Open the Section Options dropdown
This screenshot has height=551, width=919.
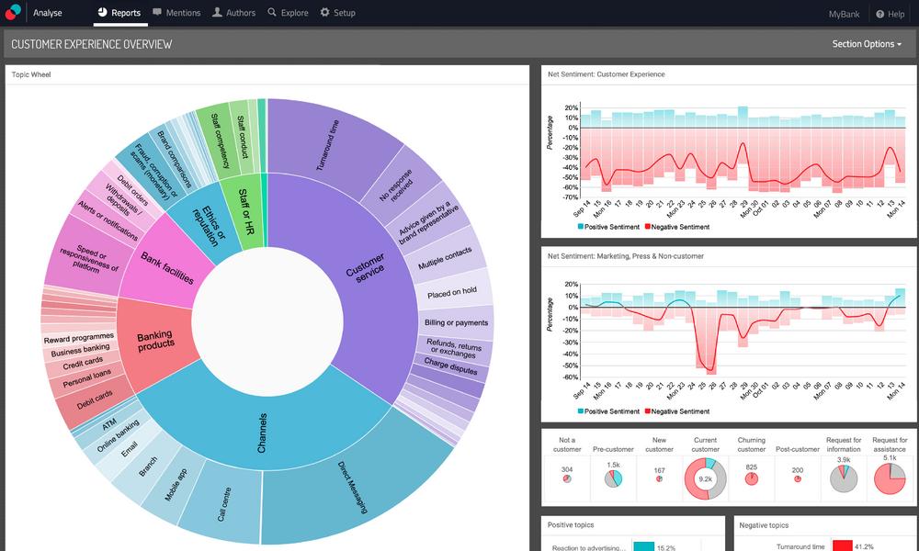865,43
